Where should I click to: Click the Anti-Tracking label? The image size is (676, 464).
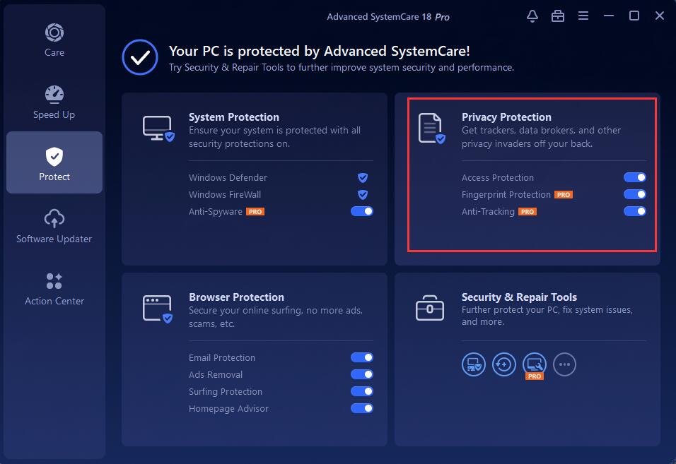(488, 212)
